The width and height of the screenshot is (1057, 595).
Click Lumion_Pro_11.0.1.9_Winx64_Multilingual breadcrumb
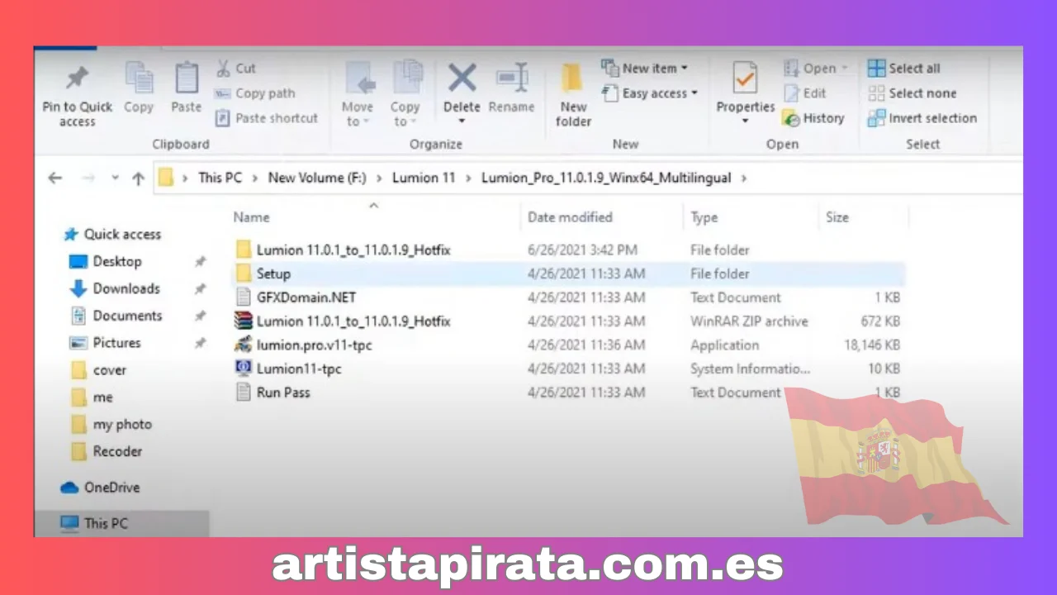click(x=606, y=178)
